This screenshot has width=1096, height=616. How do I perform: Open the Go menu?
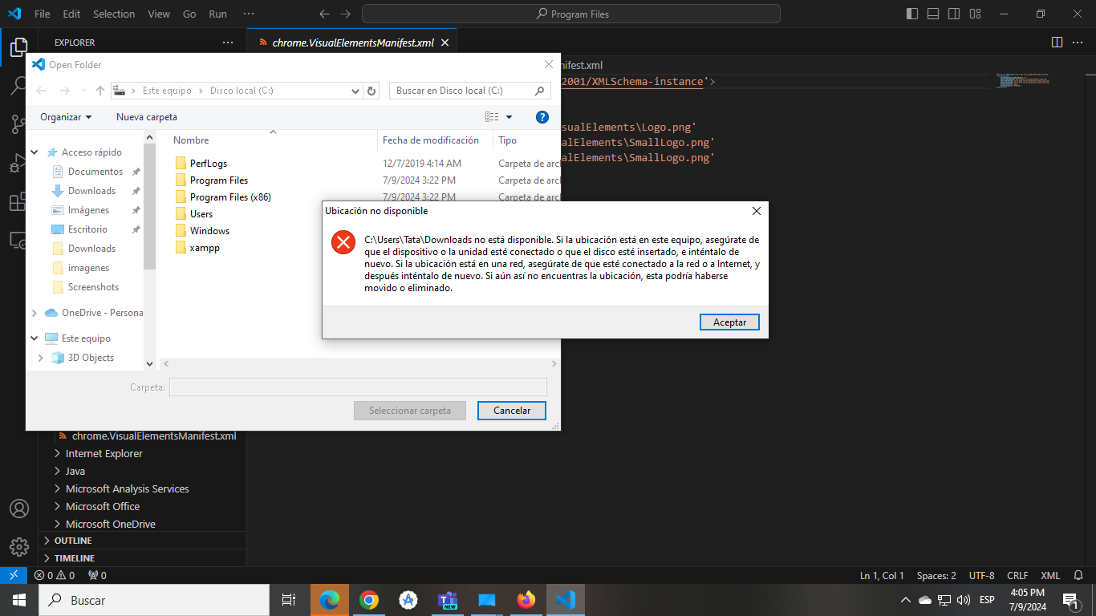click(x=189, y=14)
